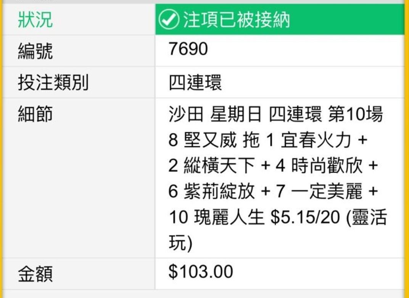The image size is (409, 298).
Task: Select the unit bet $5.15/20 text
Action: coord(305,217)
